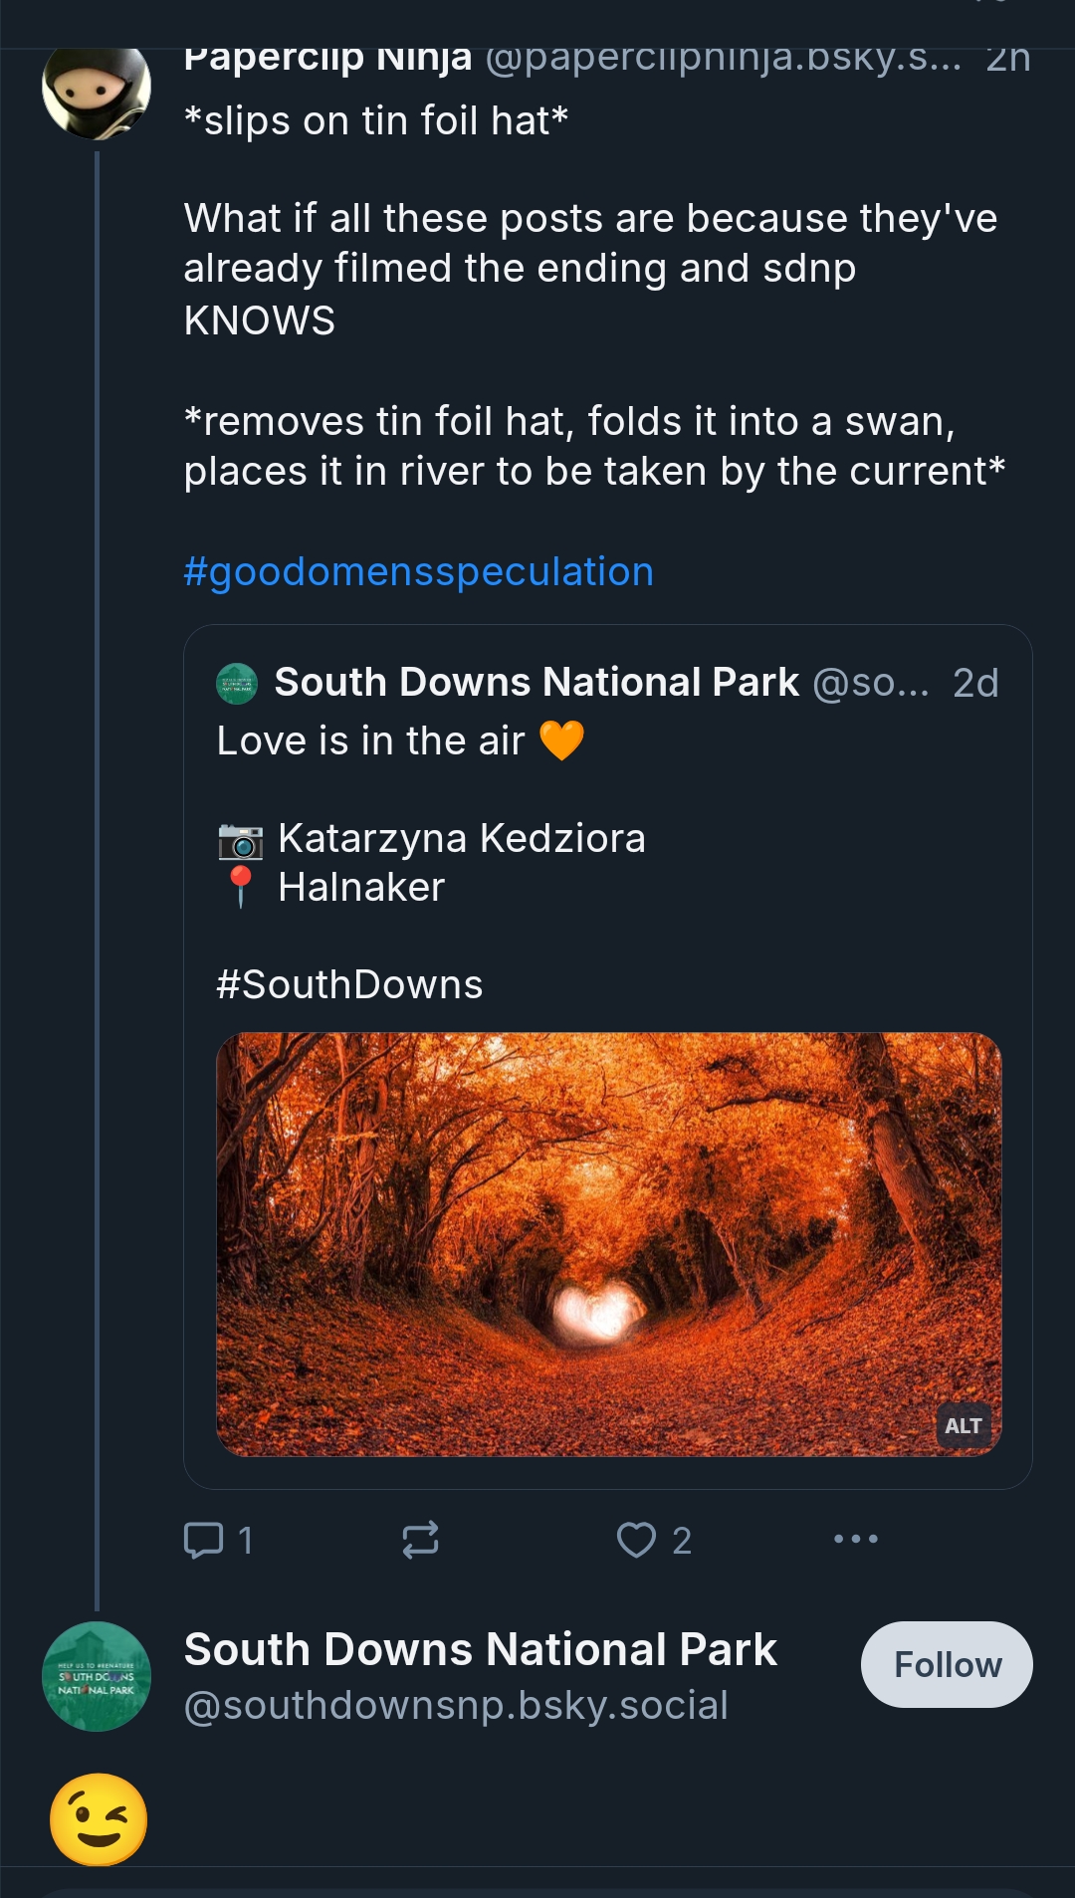Open the @paperclipninja.bsky.s... handle
The width and height of the screenshot is (1075, 1898).
point(724,60)
